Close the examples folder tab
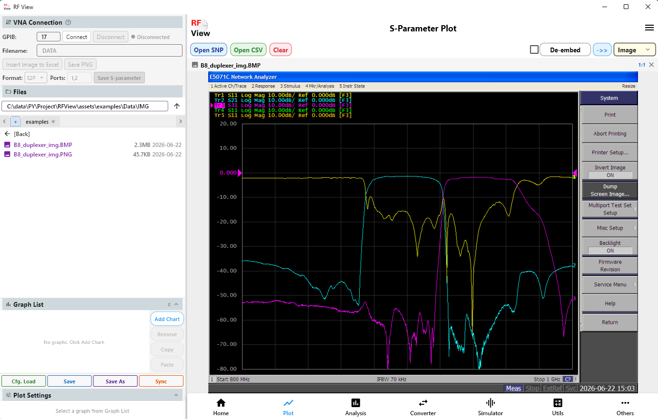Screen dimensions: 658x419 (x=53, y=121)
